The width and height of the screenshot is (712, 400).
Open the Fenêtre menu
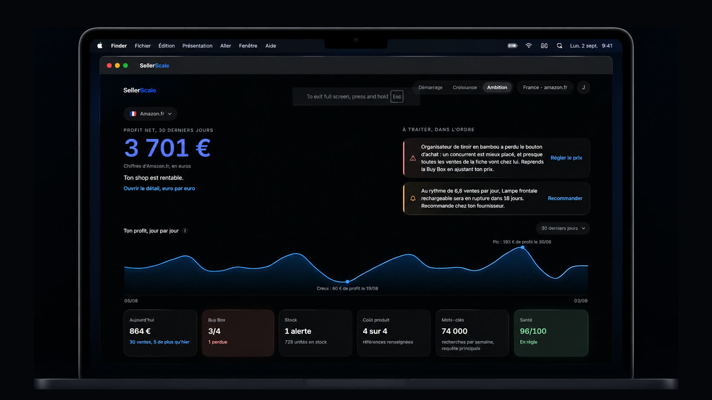(248, 45)
